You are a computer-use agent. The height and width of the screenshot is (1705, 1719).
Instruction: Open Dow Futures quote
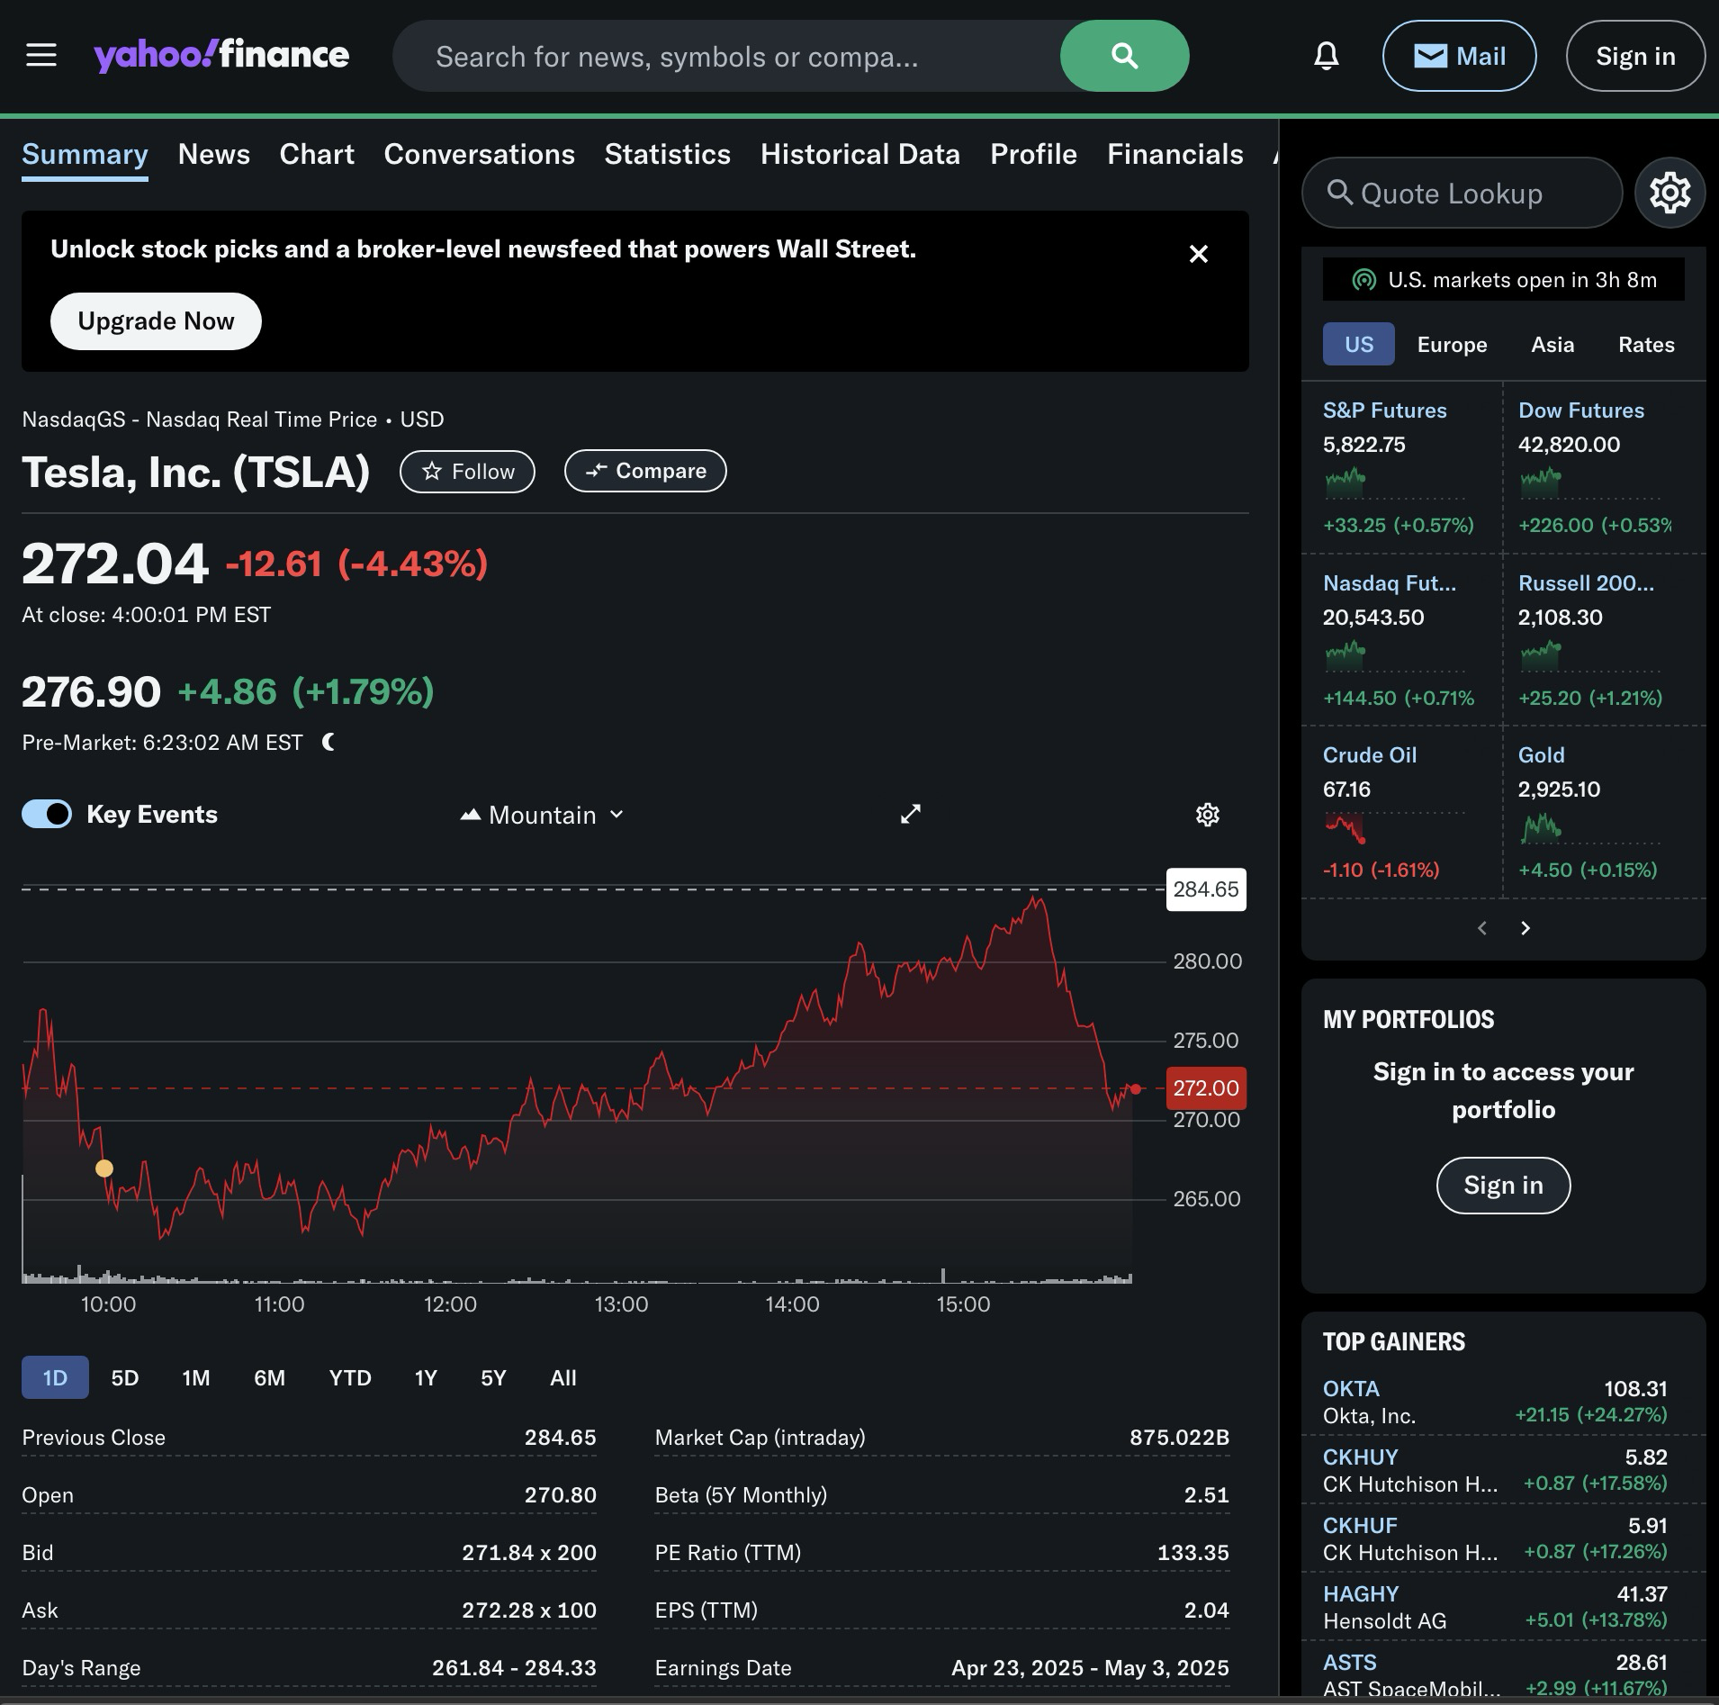coord(1580,410)
